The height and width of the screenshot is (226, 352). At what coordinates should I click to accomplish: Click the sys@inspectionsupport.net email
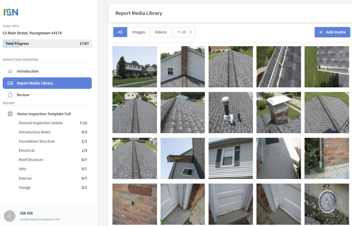point(40,219)
